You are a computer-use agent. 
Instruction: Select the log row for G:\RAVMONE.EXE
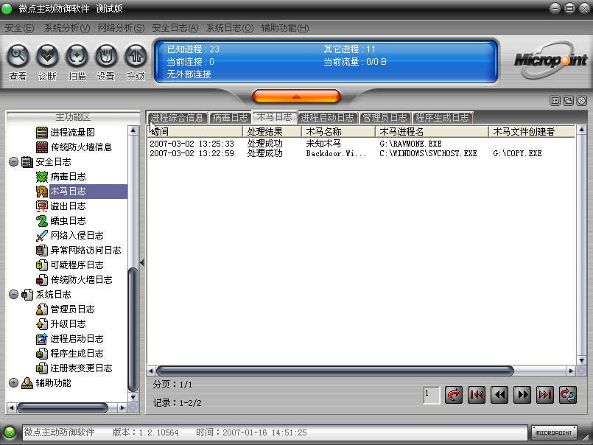pyautogui.click(x=362, y=144)
